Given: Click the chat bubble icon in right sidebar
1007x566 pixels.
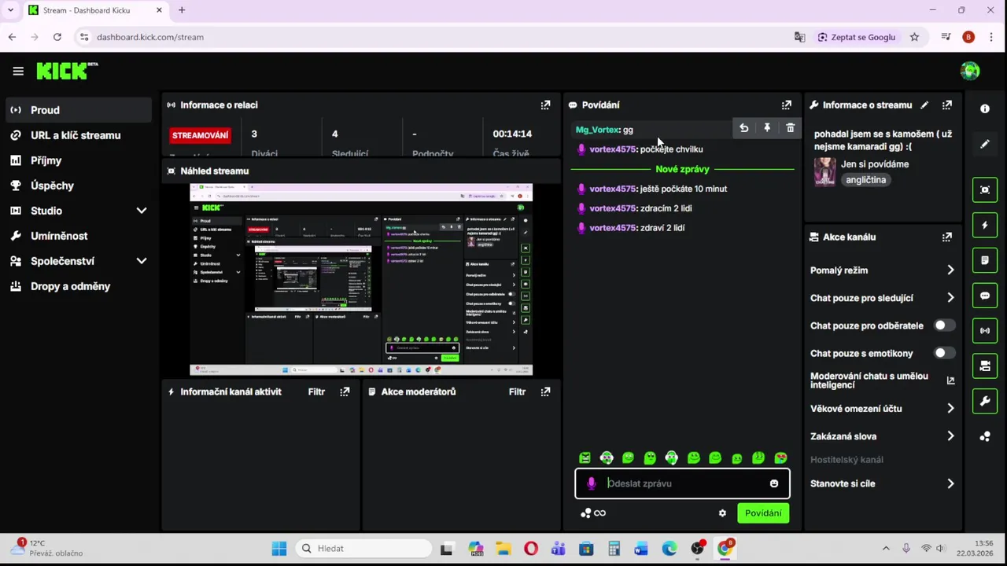Looking at the screenshot, I should click(x=985, y=296).
